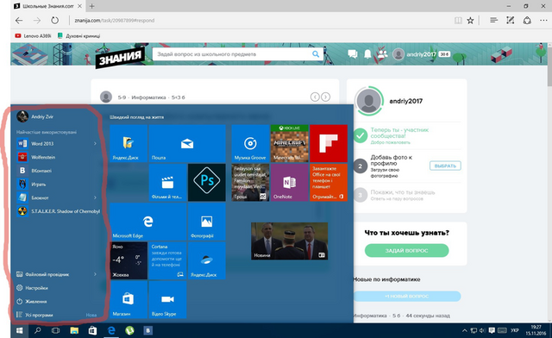Click the ВЫБРАТЬ photo button
Image resolution: width=552 pixels, height=338 pixels.
tap(445, 166)
